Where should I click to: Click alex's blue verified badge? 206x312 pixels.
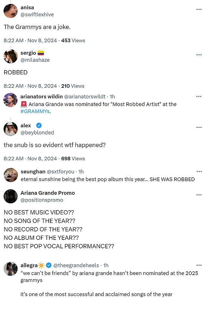click(39, 126)
